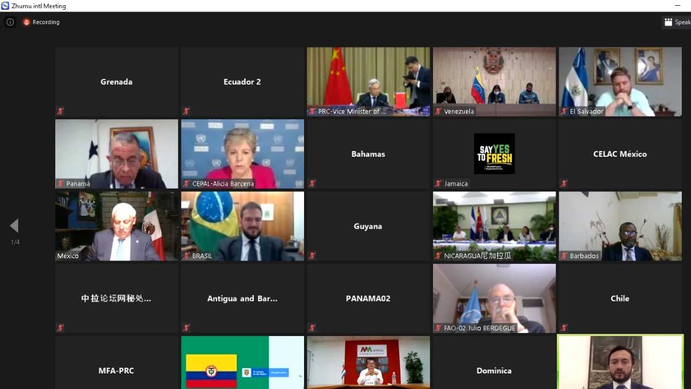Click the Zhumu app icon in title bar
This screenshot has height=389, width=691.
tap(5, 6)
